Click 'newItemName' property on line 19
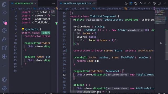Image resolution: width=168 pixels, height=94 pixels. coord(82,27)
